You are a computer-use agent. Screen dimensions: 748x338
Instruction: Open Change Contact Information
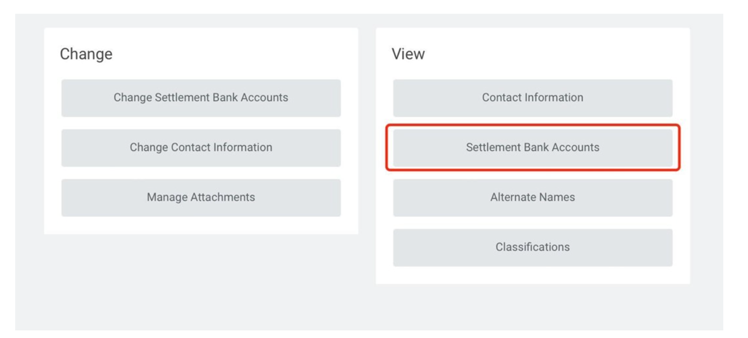[x=201, y=148]
